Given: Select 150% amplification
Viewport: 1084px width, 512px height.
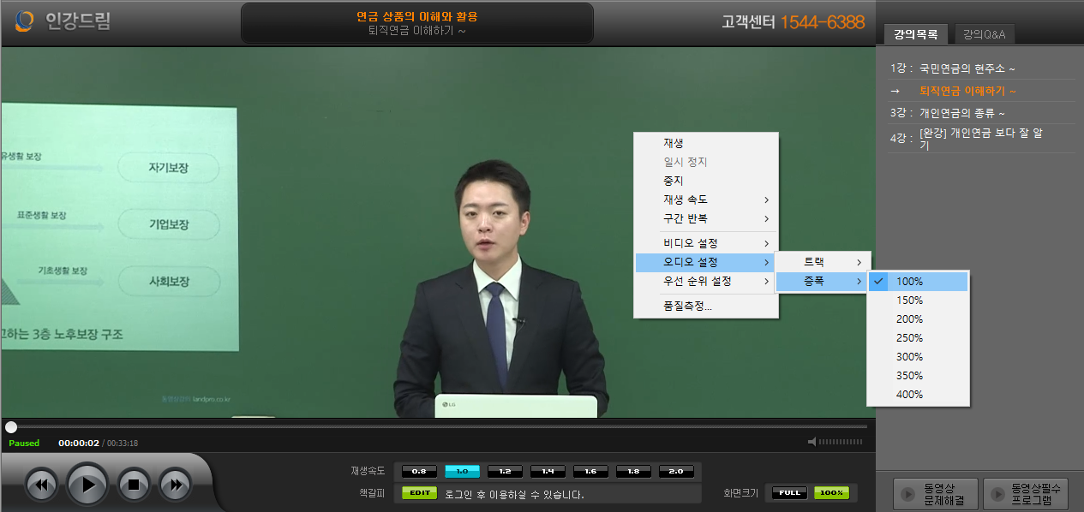Looking at the screenshot, I should point(918,301).
